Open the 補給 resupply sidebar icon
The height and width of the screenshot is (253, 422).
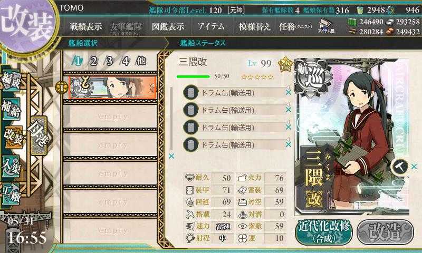(x=11, y=109)
